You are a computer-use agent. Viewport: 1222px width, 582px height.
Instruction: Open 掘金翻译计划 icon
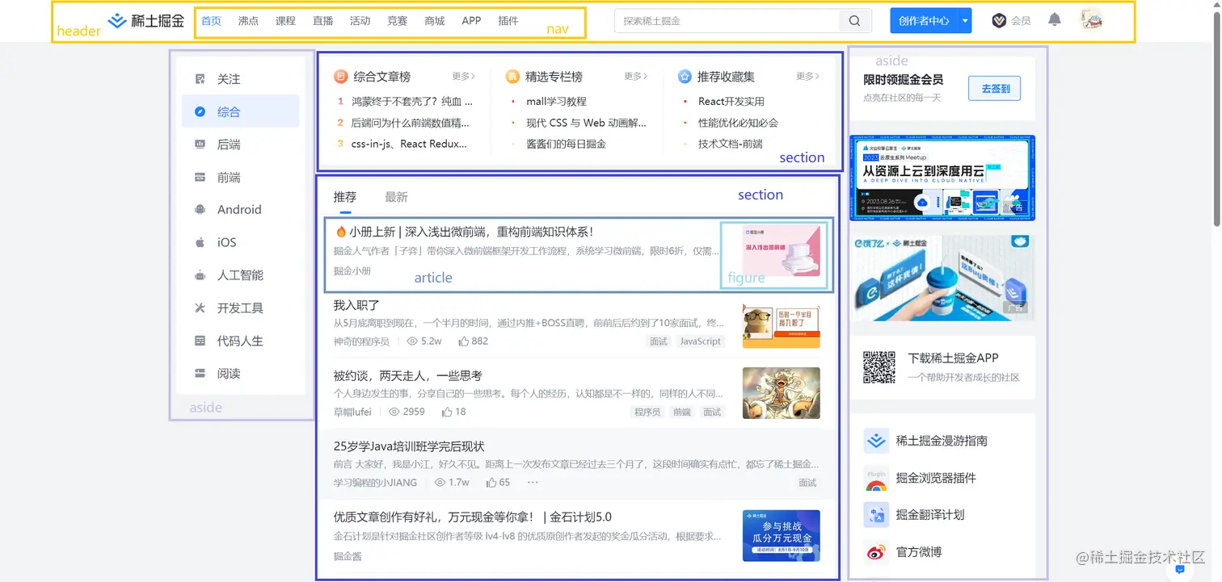click(x=876, y=515)
